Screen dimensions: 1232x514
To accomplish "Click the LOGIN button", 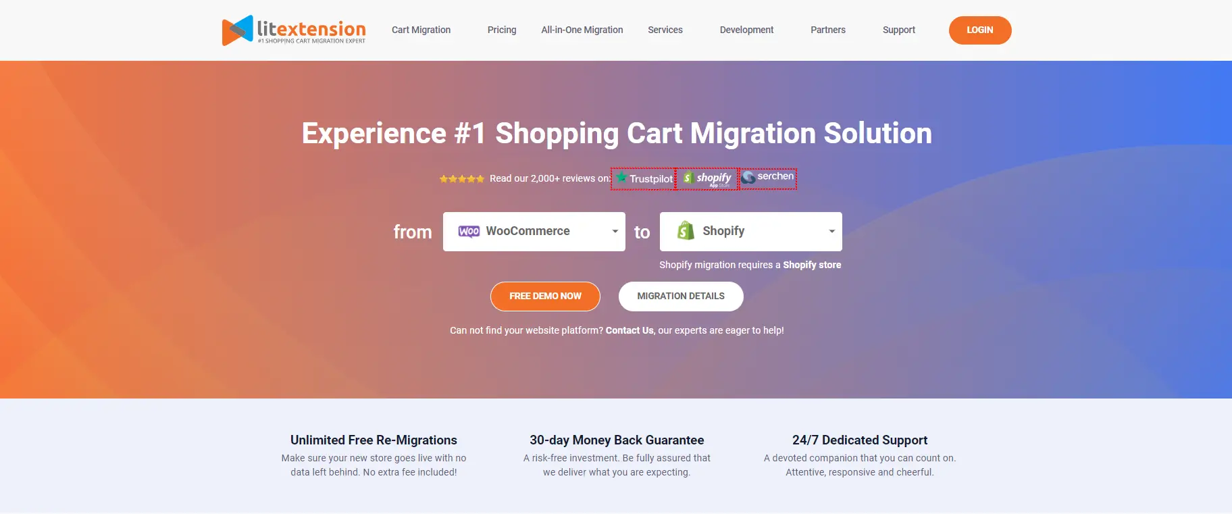I will tap(979, 30).
